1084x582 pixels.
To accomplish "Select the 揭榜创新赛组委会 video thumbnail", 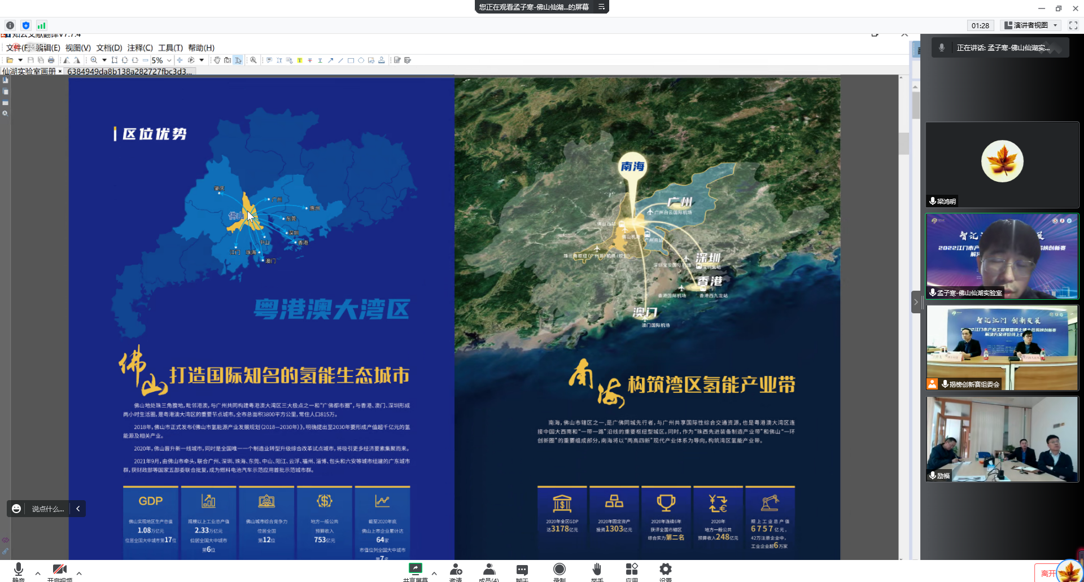I will point(1002,348).
